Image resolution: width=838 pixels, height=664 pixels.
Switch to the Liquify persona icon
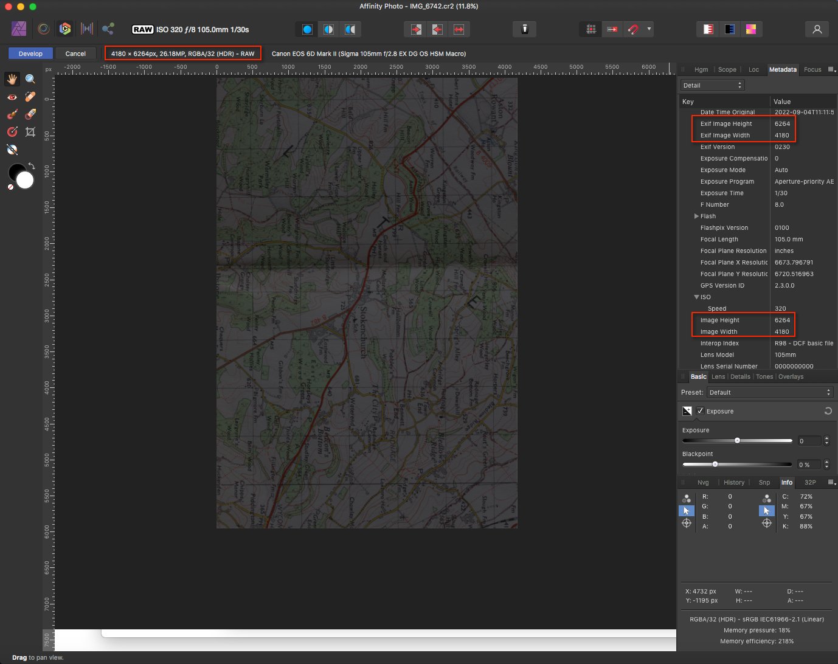click(x=44, y=29)
